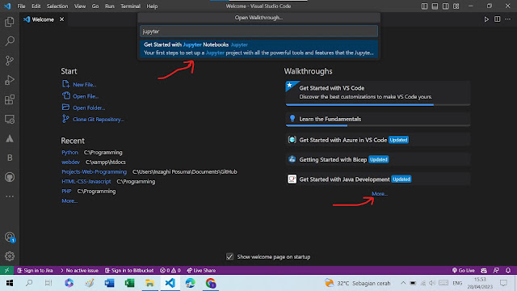Open the Help menu
The height and width of the screenshot is (291, 517).
click(x=152, y=6)
